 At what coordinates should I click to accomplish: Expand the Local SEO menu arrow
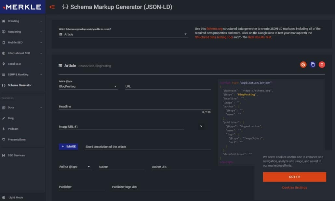click(x=41, y=64)
